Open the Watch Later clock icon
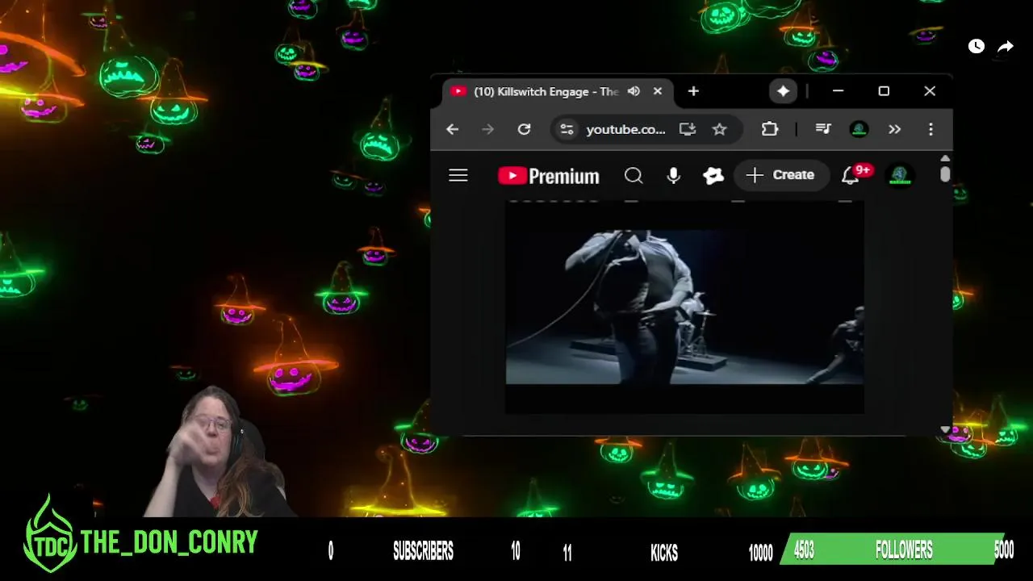The width and height of the screenshot is (1033, 581). coord(977,47)
